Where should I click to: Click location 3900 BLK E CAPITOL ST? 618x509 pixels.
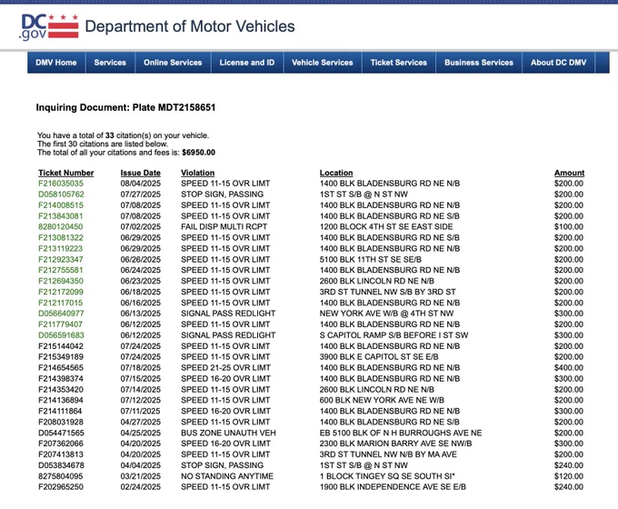pos(379,357)
